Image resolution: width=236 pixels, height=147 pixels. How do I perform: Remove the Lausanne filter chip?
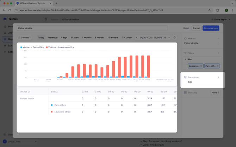(x=201, y=66)
